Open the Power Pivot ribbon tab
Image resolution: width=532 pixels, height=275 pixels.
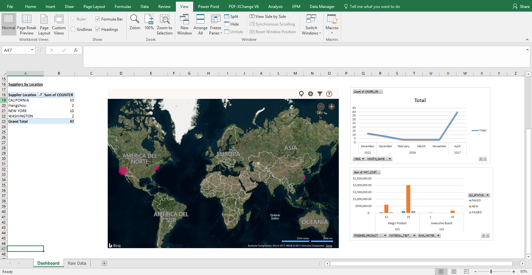[x=208, y=6]
